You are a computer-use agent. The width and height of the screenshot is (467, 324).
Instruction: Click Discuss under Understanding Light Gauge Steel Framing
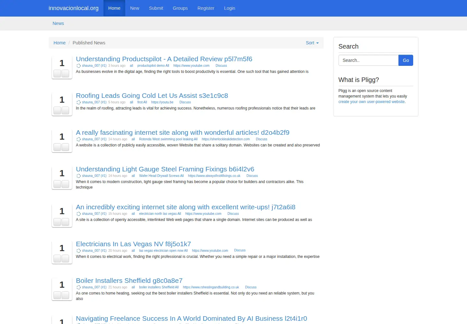(252, 176)
